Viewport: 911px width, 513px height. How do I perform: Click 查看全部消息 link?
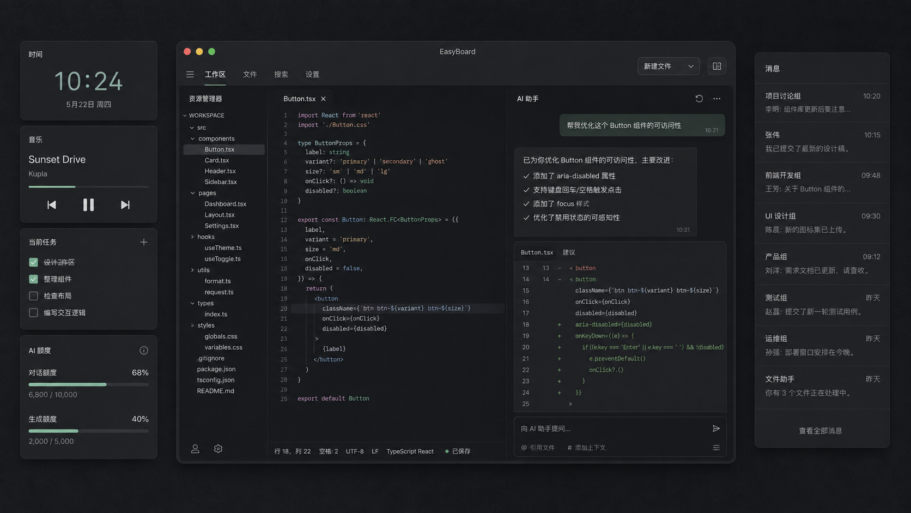coord(821,431)
